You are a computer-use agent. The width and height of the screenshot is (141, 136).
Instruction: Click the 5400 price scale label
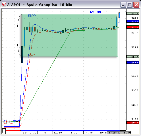pos(135,76)
